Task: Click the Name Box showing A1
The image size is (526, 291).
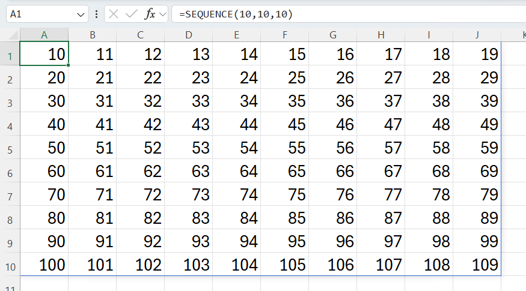Action: [x=47, y=14]
